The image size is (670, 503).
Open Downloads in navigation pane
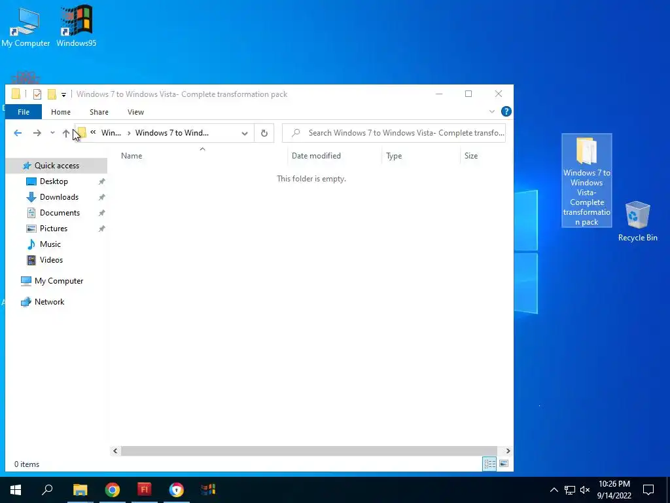(x=59, y=197)
